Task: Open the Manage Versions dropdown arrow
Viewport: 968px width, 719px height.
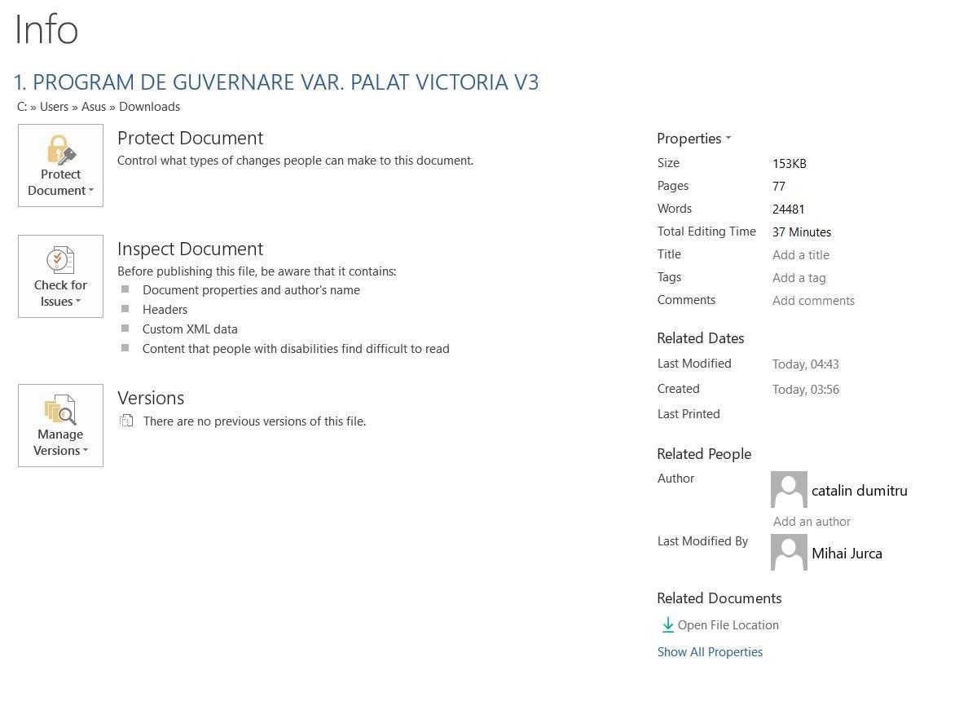Action: [x=86, y=451]
